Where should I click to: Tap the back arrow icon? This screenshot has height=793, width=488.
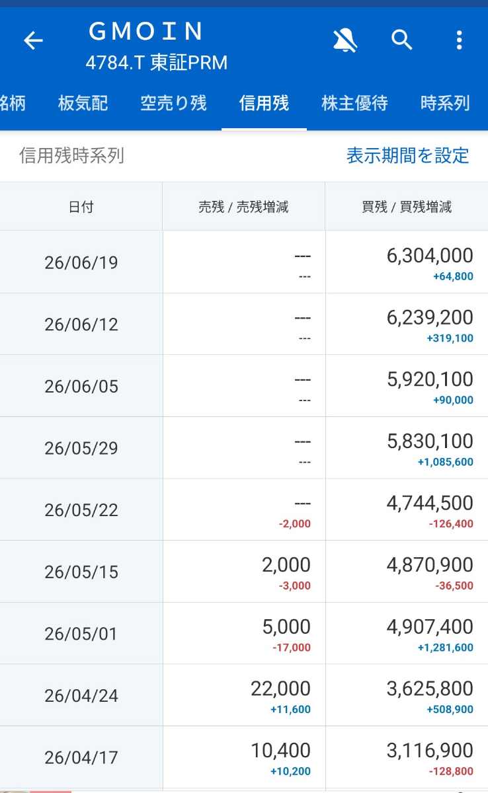[x=33, y=41]
